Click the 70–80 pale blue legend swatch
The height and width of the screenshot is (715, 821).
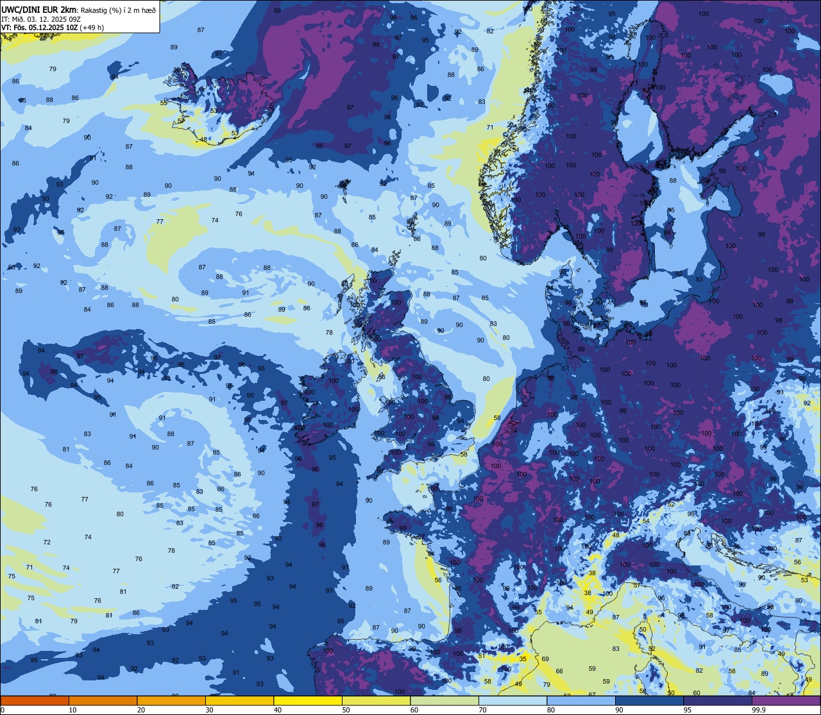(x=512, y=700)
